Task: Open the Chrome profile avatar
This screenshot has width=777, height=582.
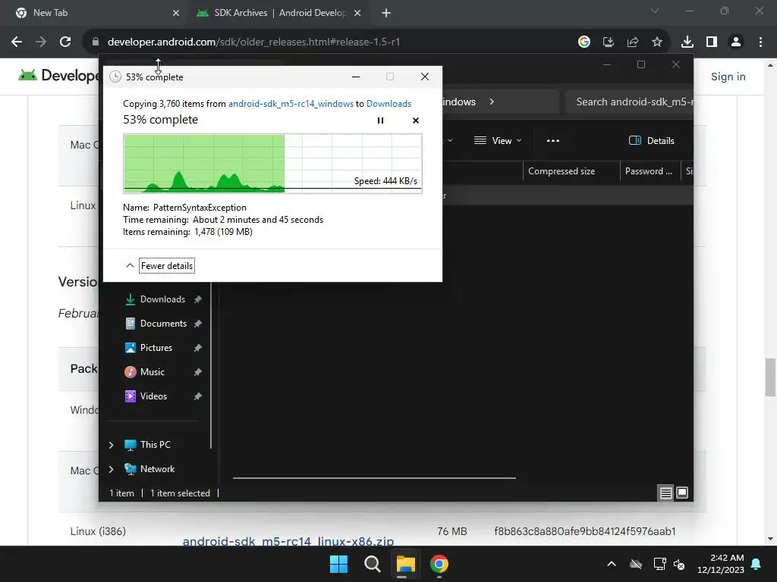Action: pyautogui.click(x=736, y=42)
